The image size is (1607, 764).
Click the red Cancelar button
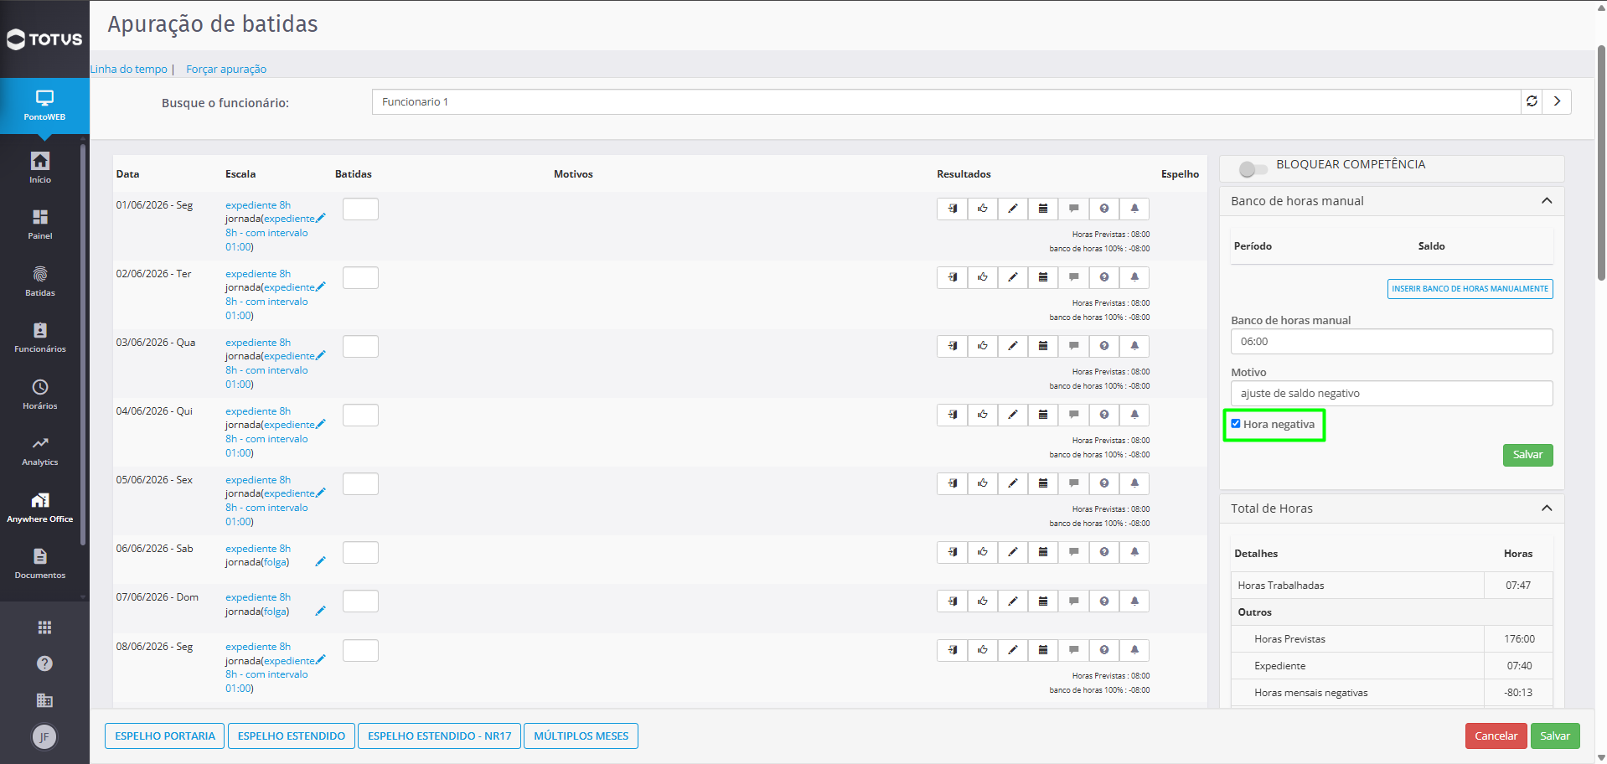pyautogui.click(x=1496, y=736)
